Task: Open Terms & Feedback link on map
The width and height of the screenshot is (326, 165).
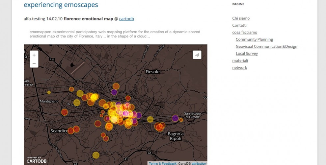Action: [163, 164]
